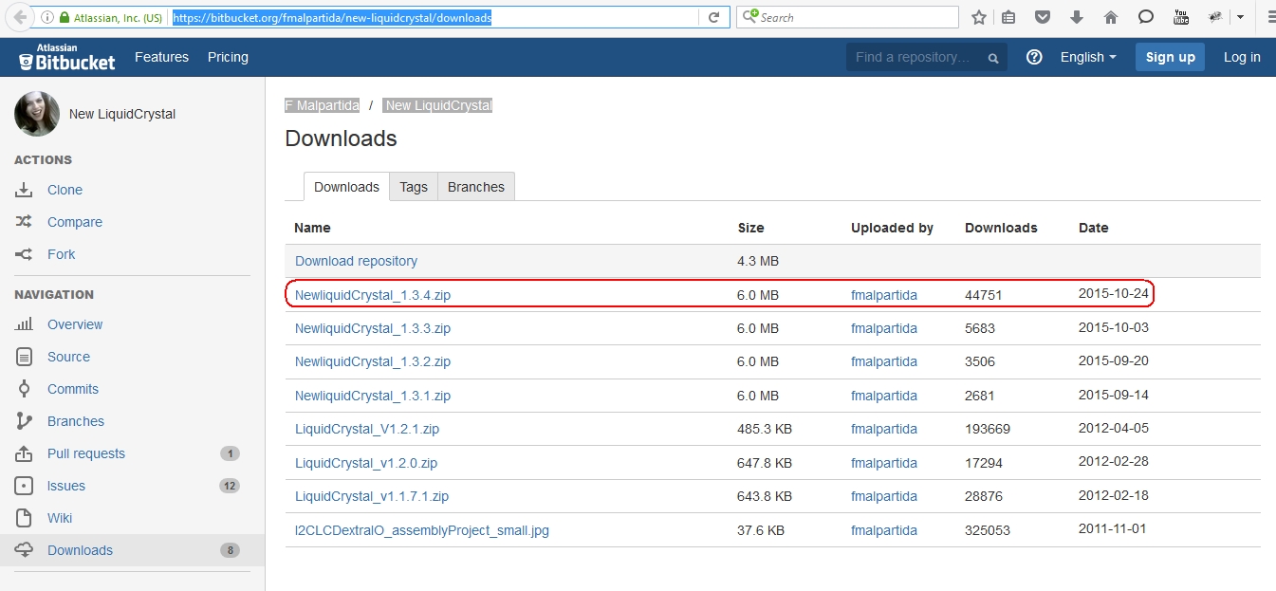Click the YouTube toolbar icon

point(1181,17)
